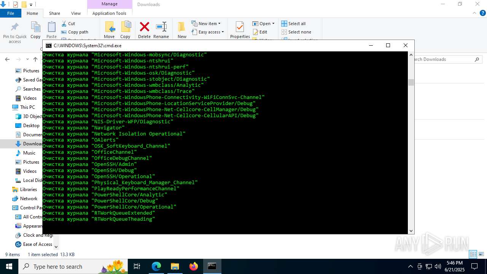Click the Manage contextual tab
This screenshot has height=274, width=487.
(110, 4)
